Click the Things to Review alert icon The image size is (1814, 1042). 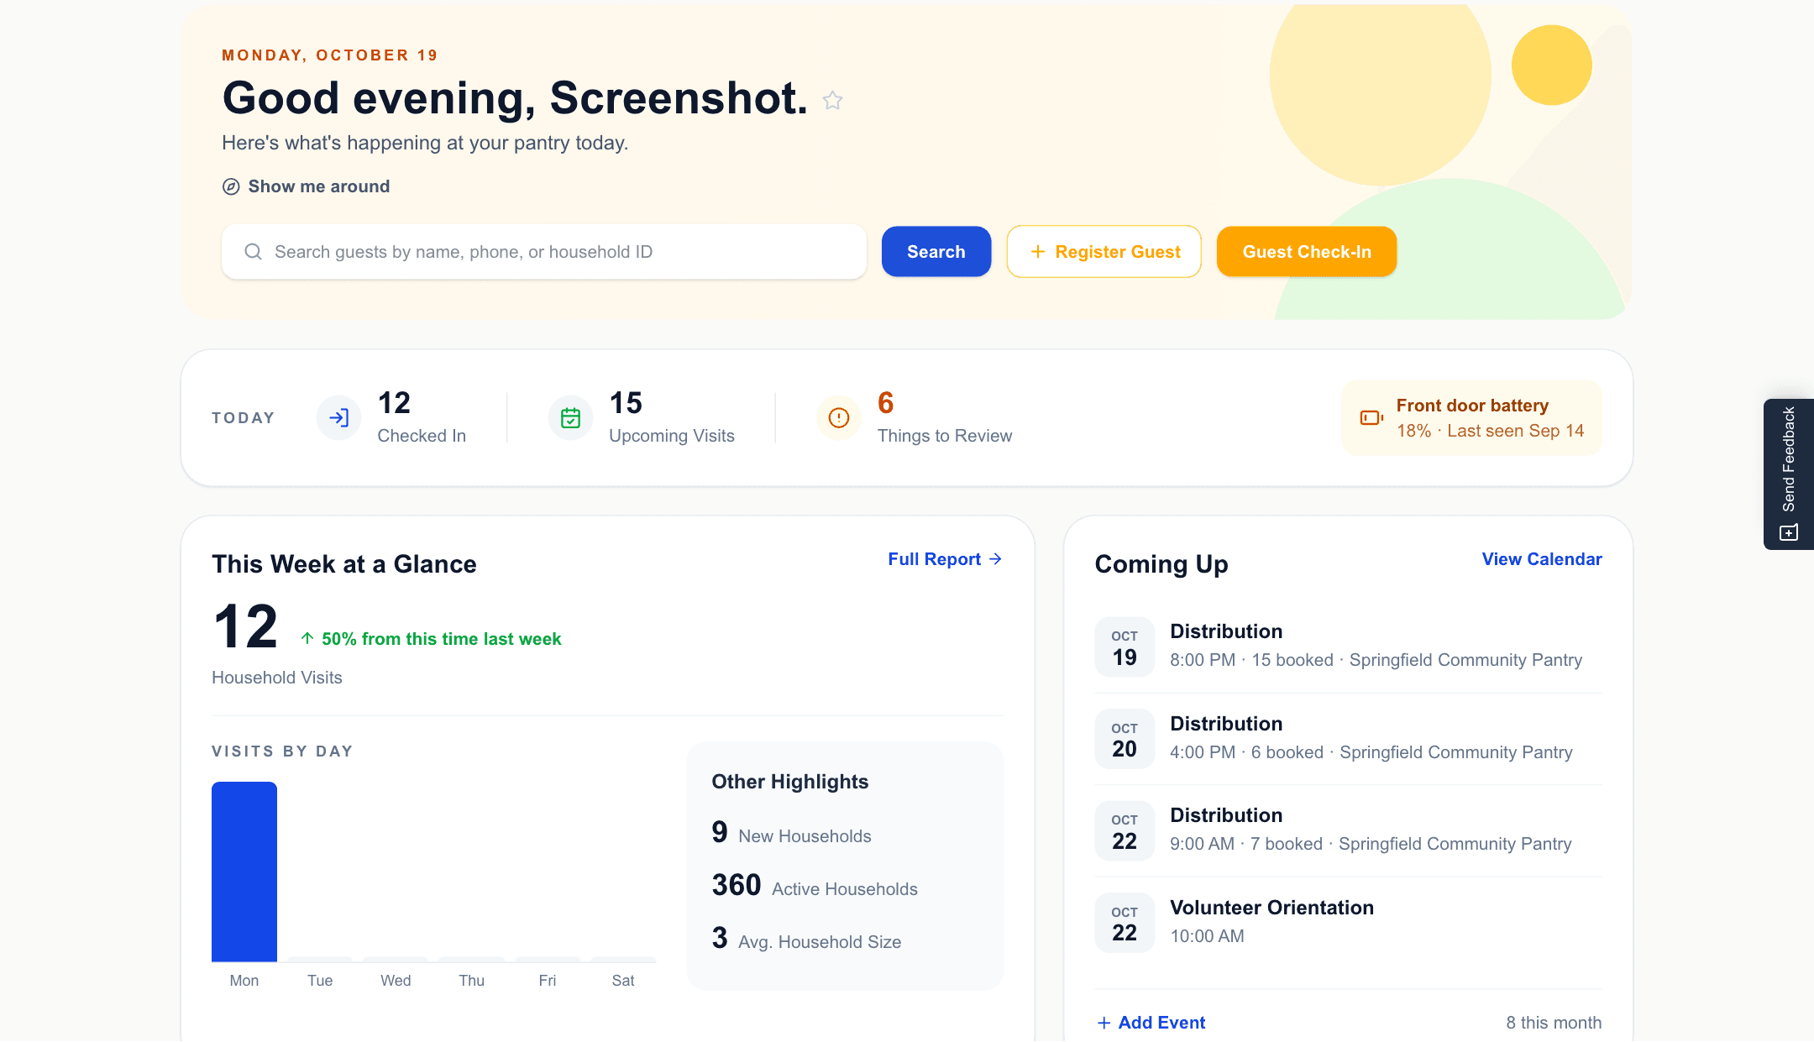(x=838, y=418)
